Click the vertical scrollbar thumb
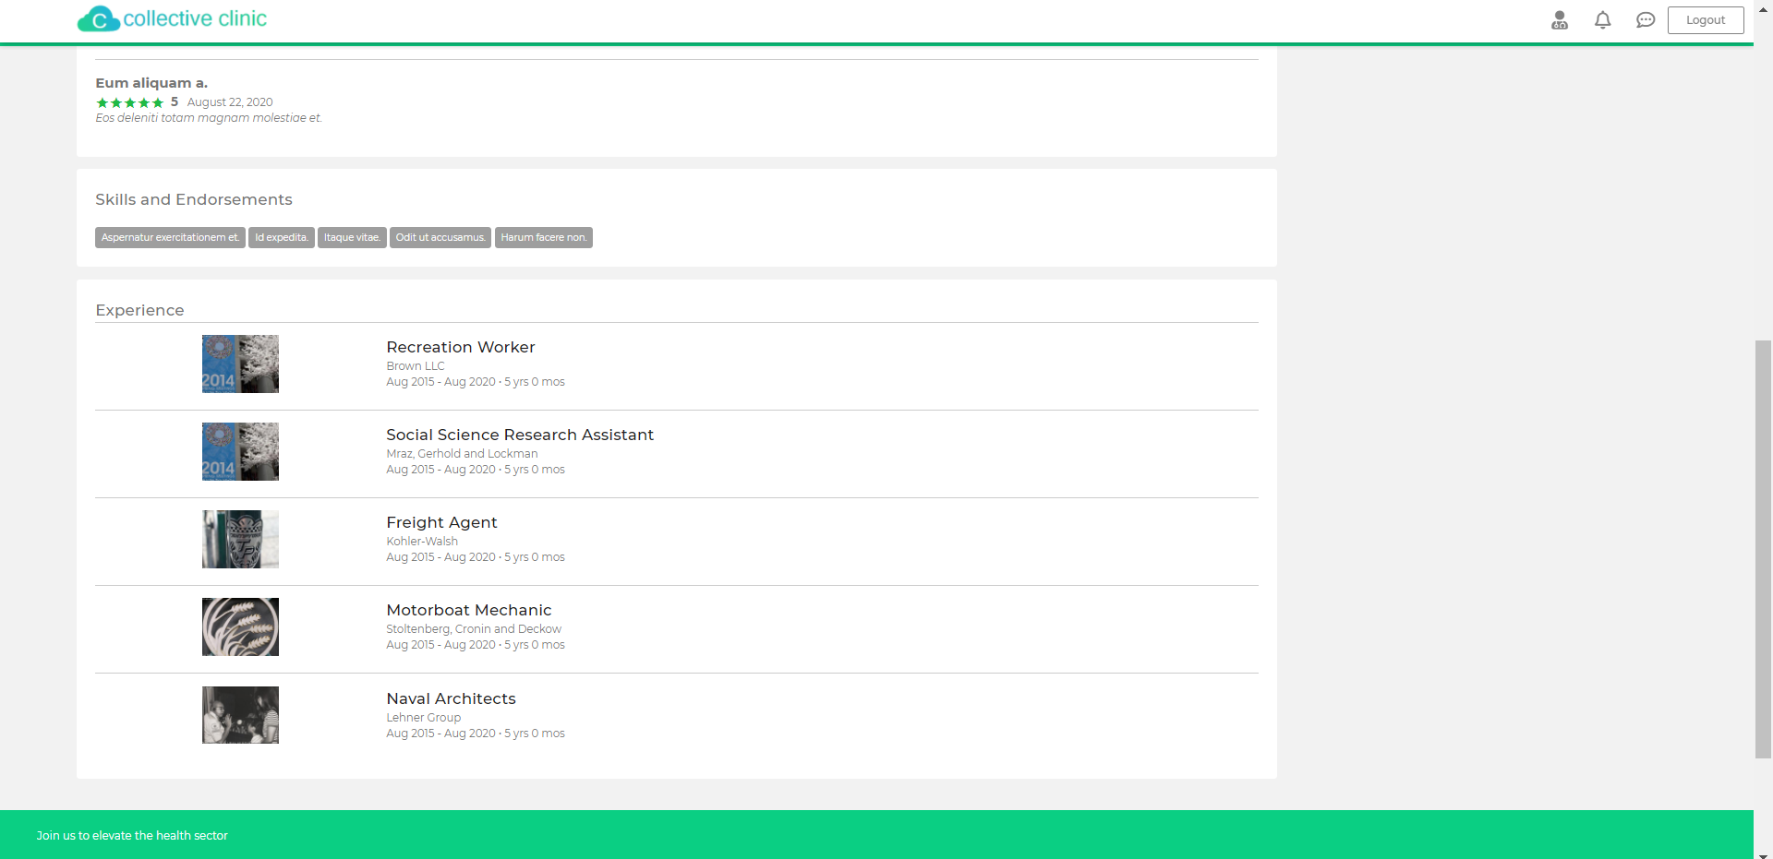 pyautogui.click(x=1763, y=550)
